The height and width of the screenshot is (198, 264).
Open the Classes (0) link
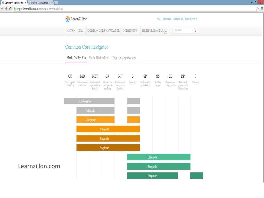178,19
